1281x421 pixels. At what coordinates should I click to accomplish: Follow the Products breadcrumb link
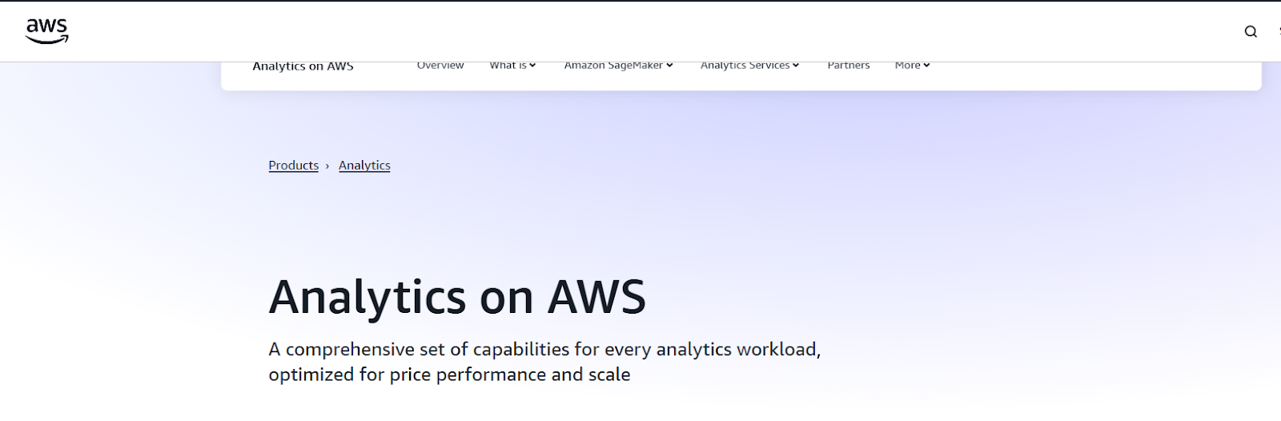pos(294,166)
